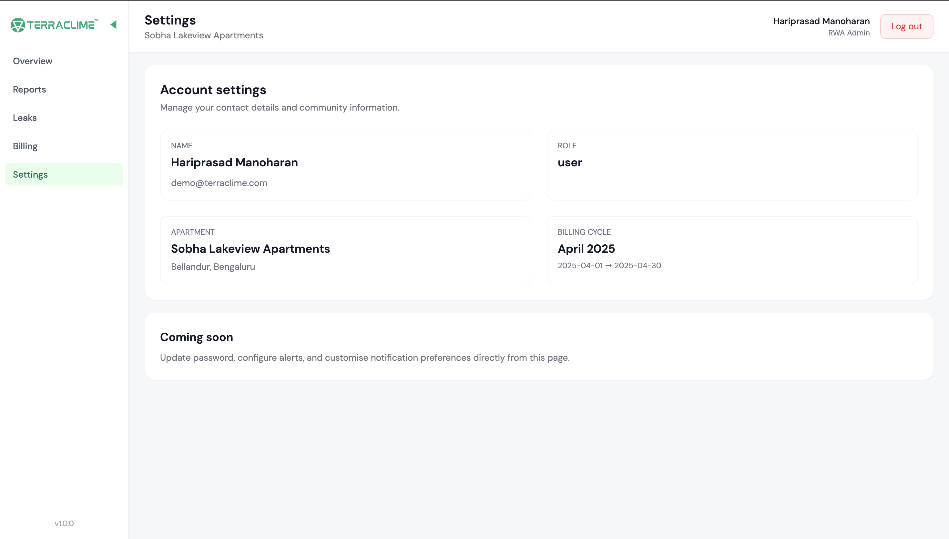Click the RWA Admin role label
Viewport: 949px width, 539px height.
[x=849, y=33]
